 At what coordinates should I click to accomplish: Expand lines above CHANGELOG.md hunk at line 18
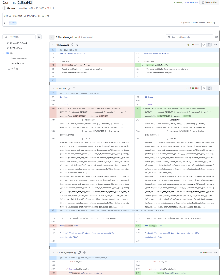tap(53, 50)
